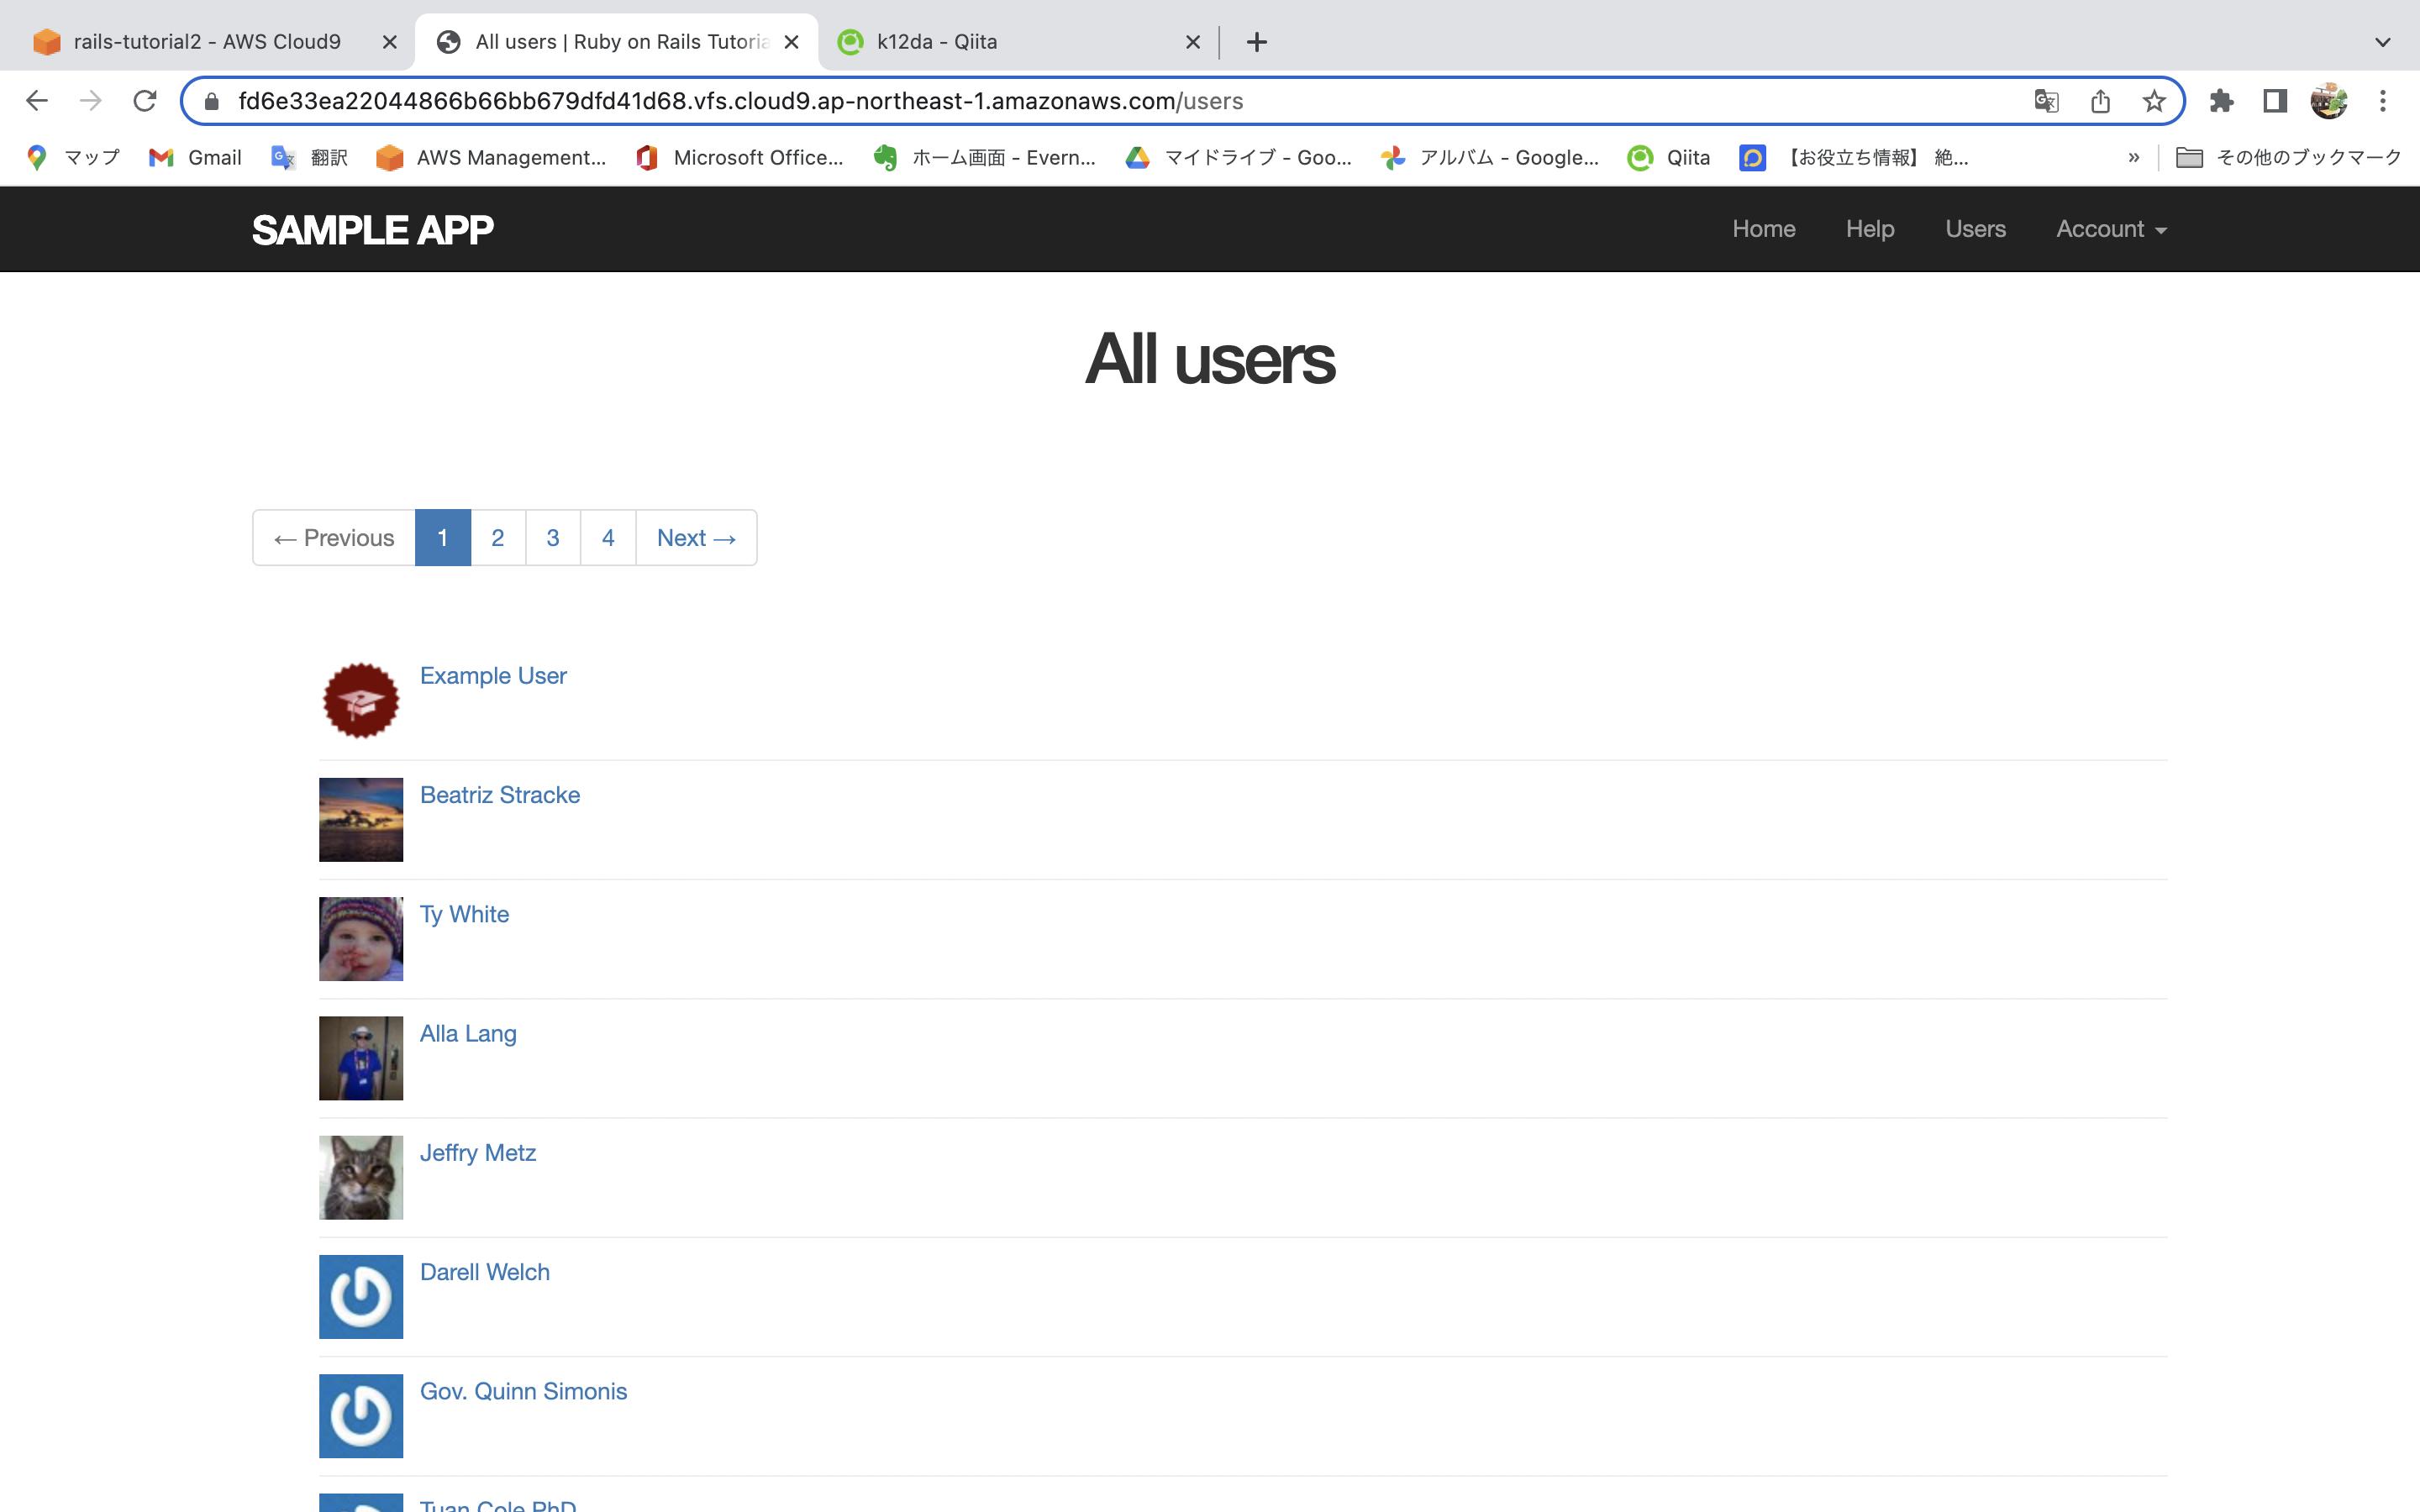
Task: Click the Chrome profile avatar icon
Action: tap(2329, 101)
